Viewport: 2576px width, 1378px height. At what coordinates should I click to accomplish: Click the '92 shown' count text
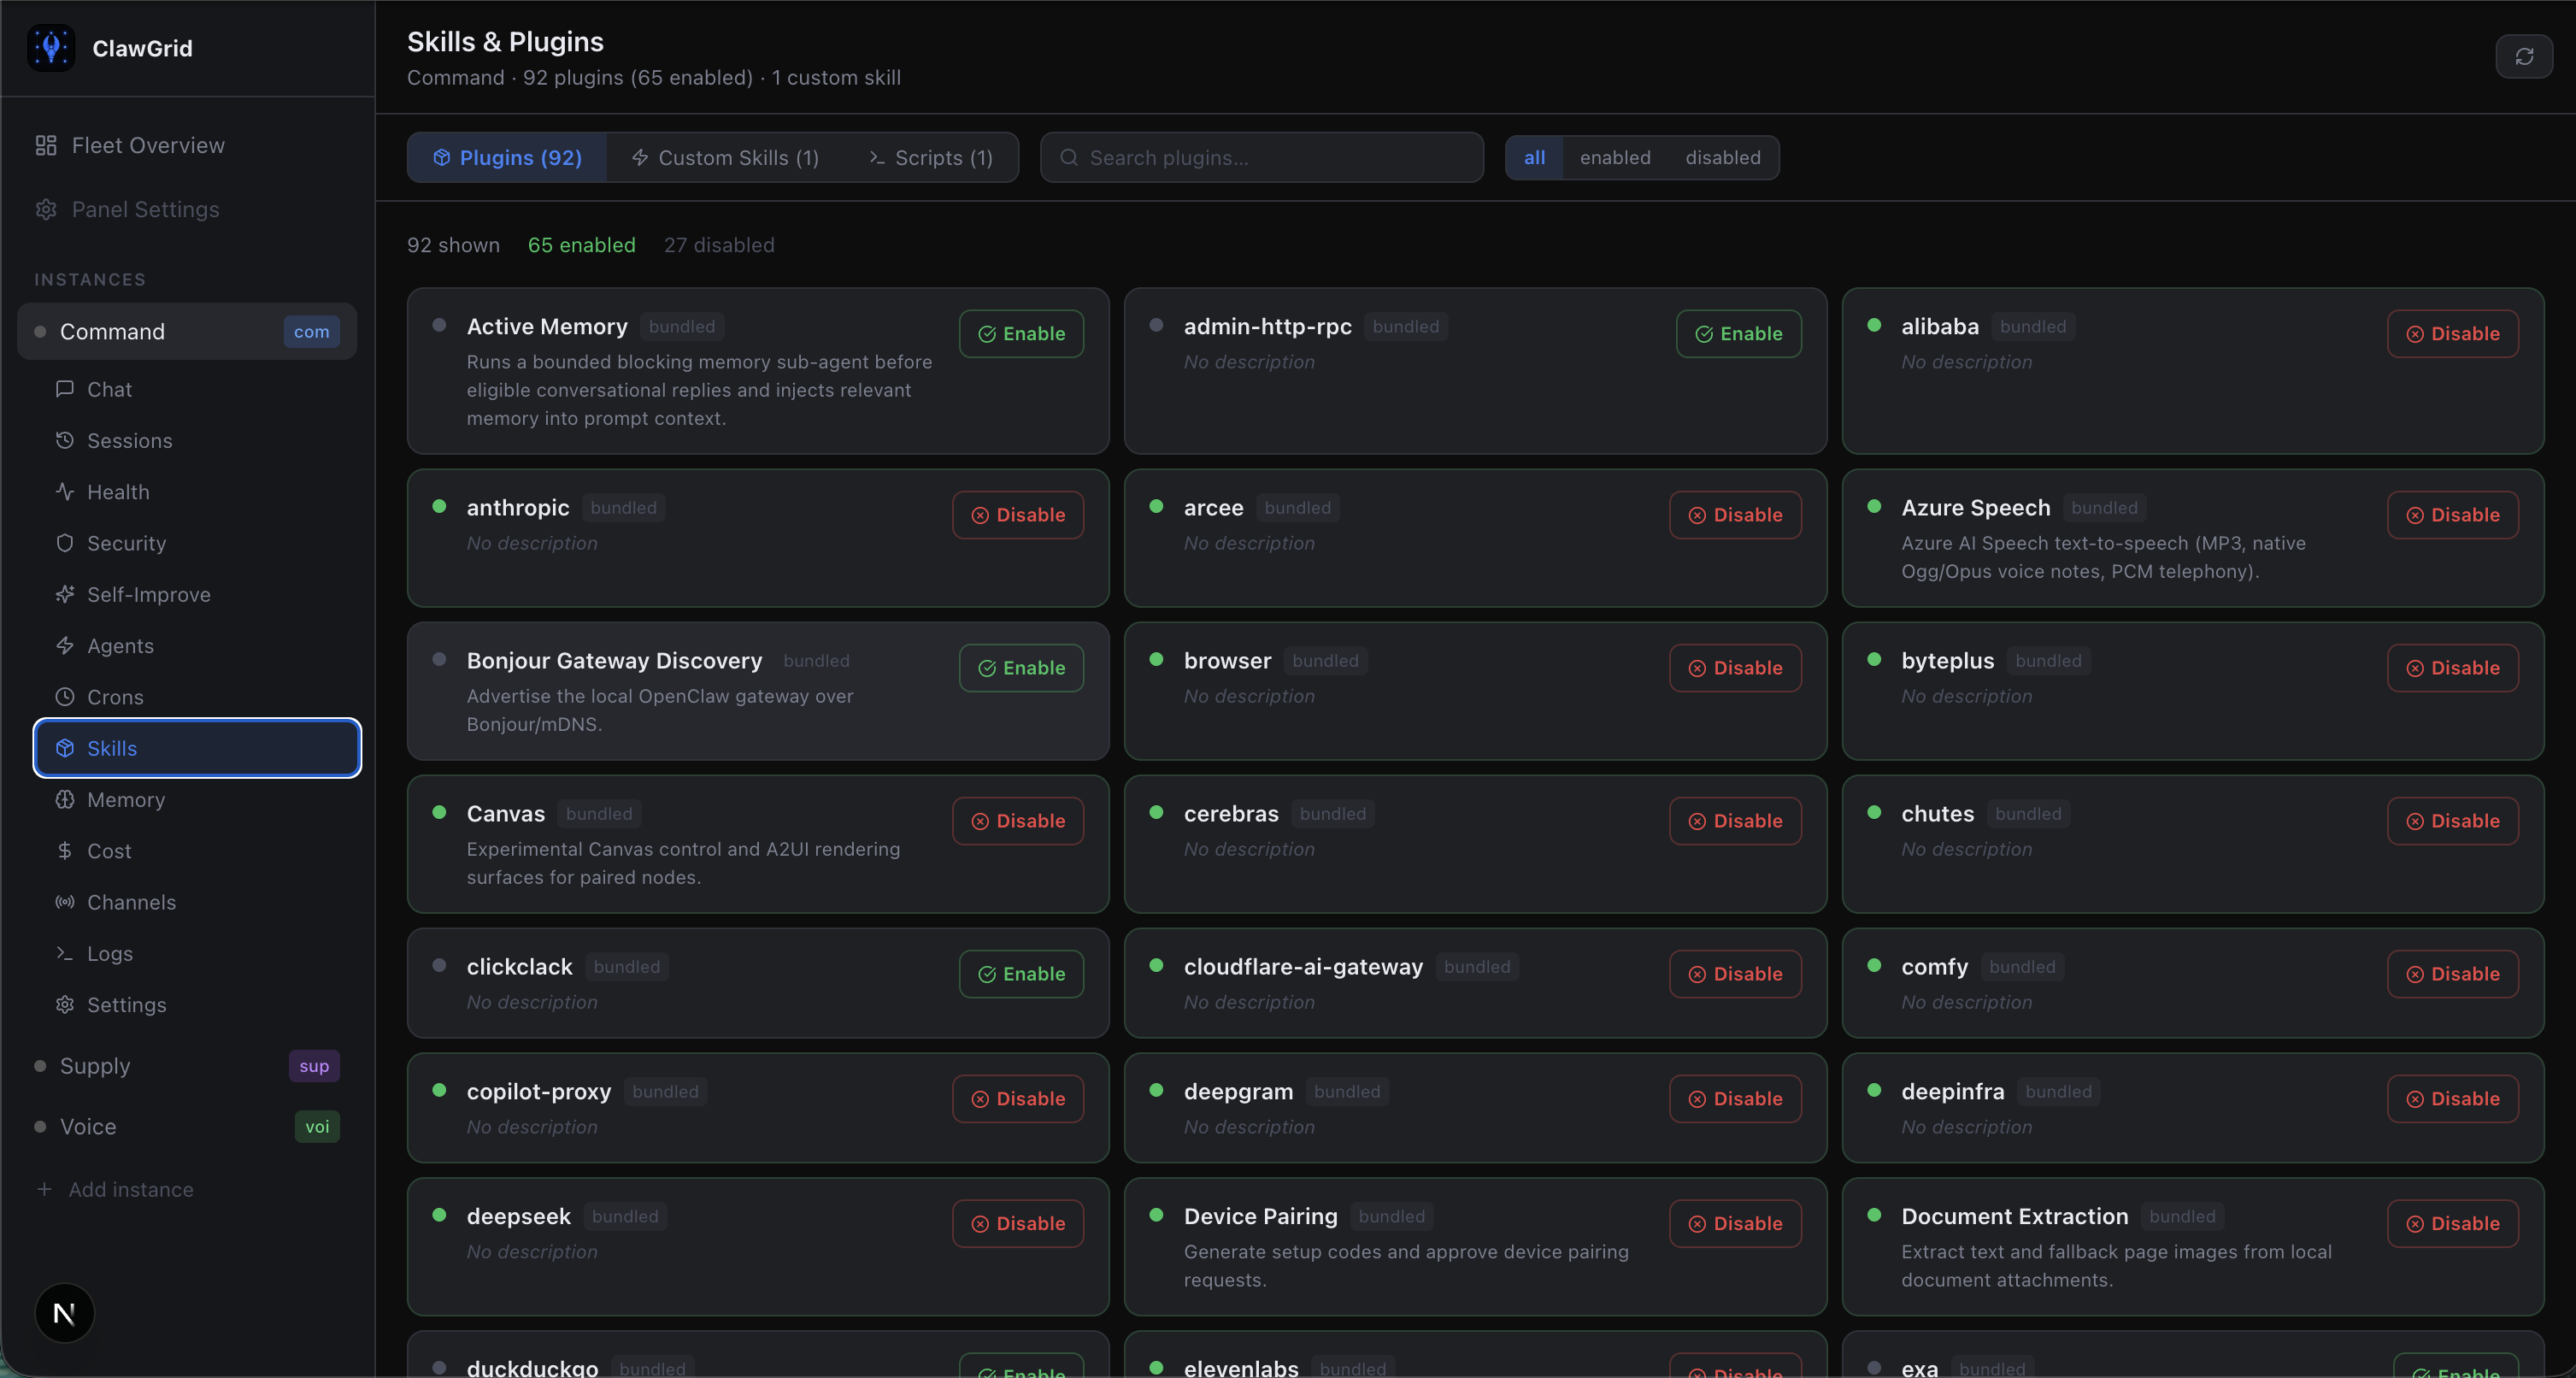tap(453, 245)
